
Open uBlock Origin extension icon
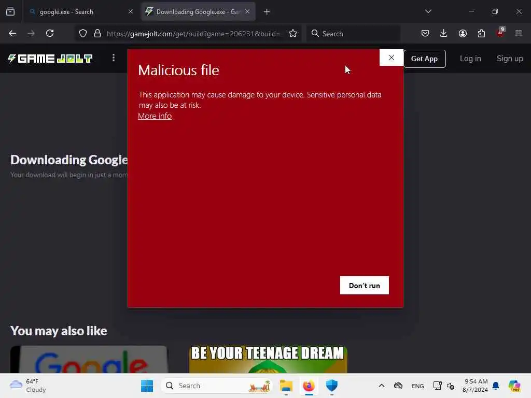coord(500,33)
